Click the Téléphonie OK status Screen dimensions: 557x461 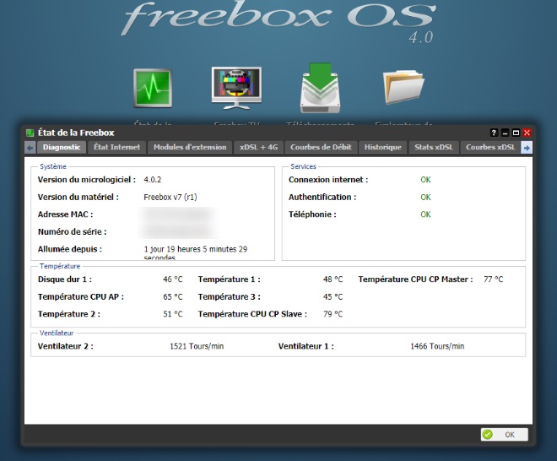point(425,214)
